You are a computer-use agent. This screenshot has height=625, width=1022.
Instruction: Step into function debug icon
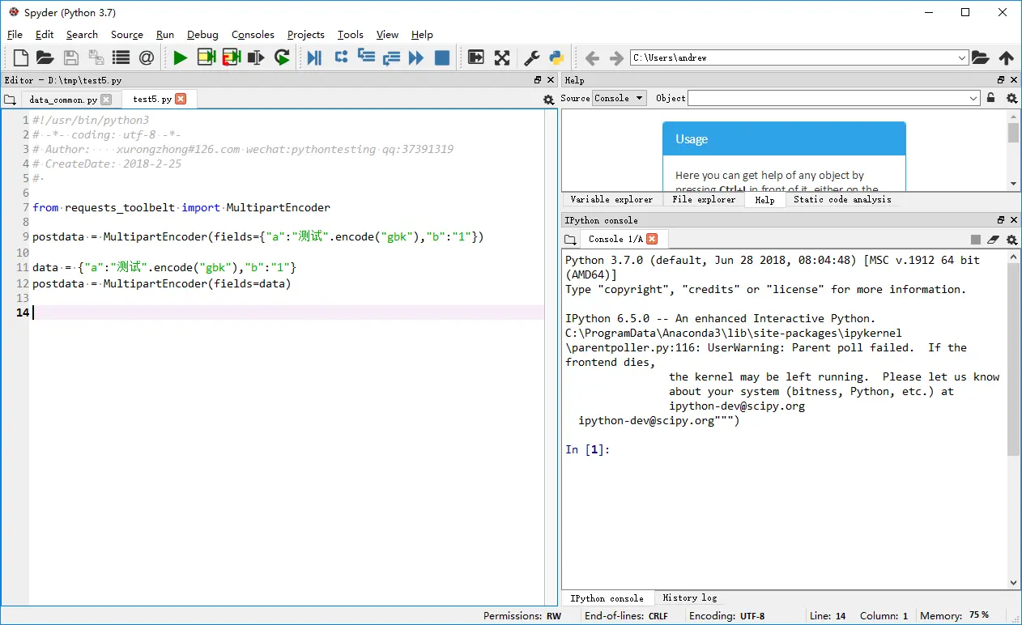366,57
